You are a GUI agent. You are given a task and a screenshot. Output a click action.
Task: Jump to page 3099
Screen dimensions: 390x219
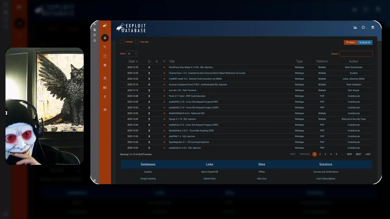coord(349,154)
